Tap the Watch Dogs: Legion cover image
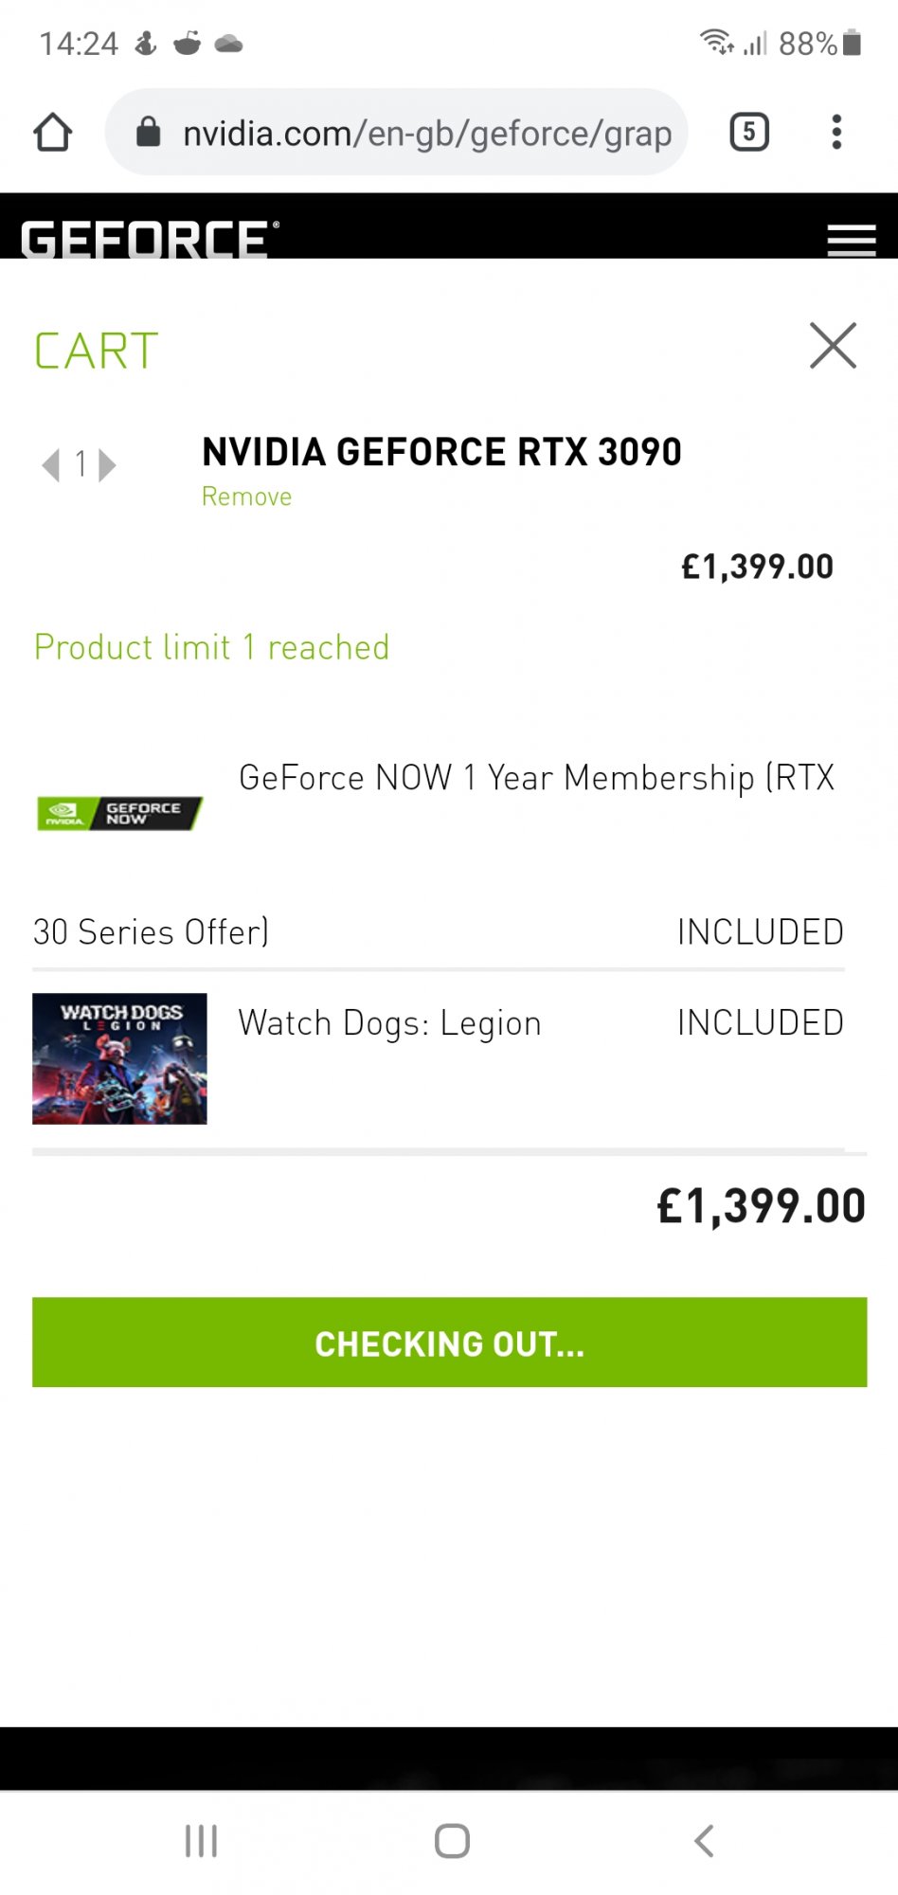898x1895 pixels. (119, 1058)
